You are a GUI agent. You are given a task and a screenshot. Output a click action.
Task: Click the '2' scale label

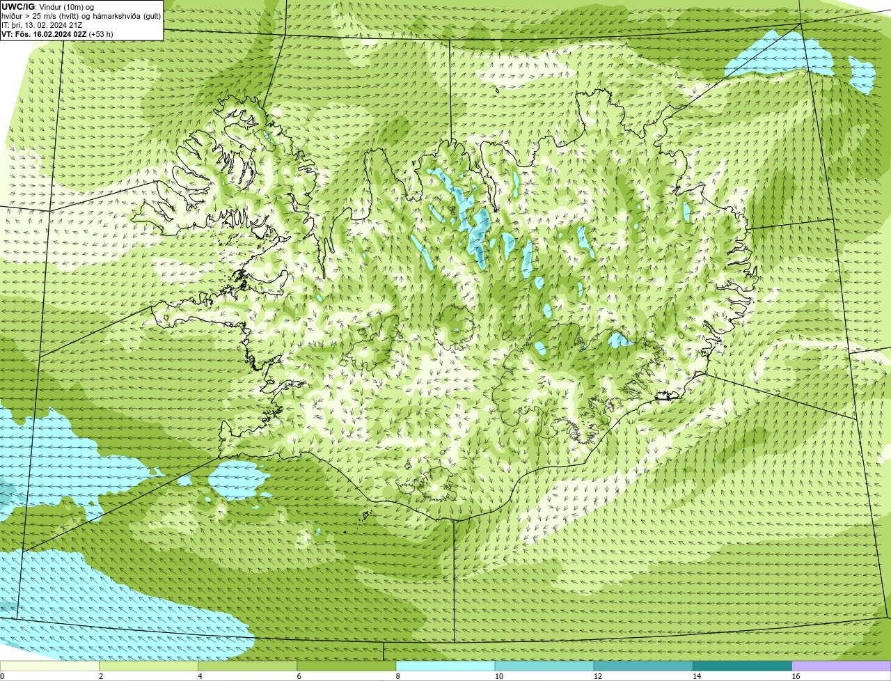[x=101, y=676]
